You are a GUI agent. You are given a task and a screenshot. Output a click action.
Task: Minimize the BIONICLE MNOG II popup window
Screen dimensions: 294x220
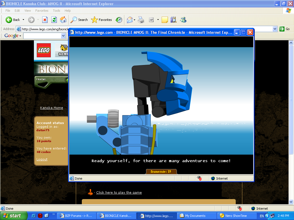(x=237, y=32)
